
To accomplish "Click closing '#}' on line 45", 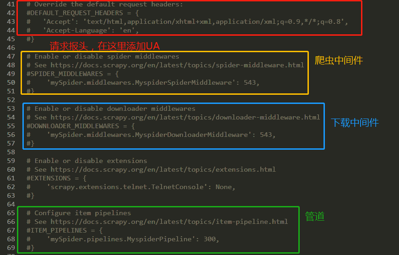I will [30, 39].
